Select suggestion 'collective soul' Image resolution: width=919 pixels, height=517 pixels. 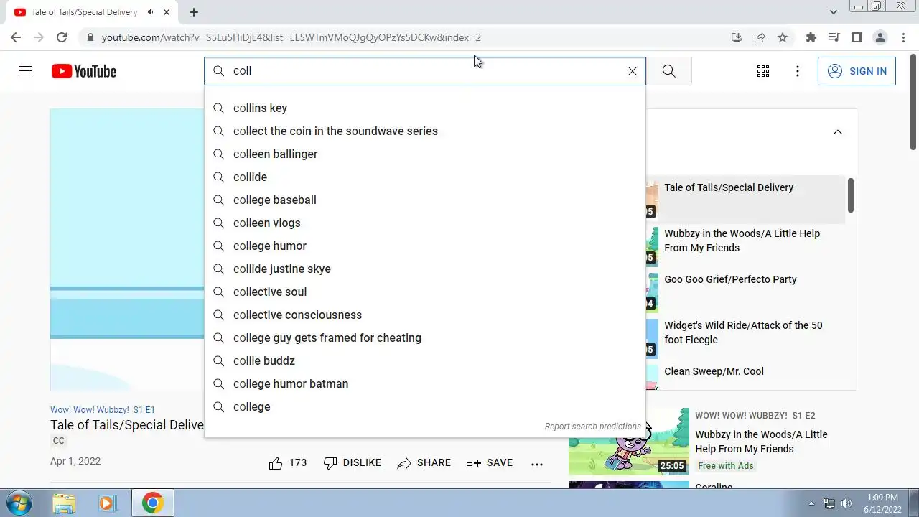pos(425,292)
